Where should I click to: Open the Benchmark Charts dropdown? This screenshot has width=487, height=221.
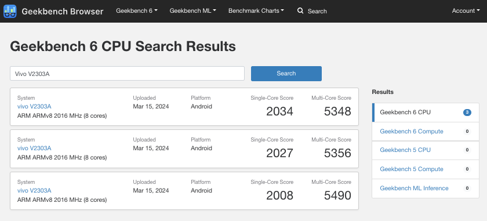256,10
